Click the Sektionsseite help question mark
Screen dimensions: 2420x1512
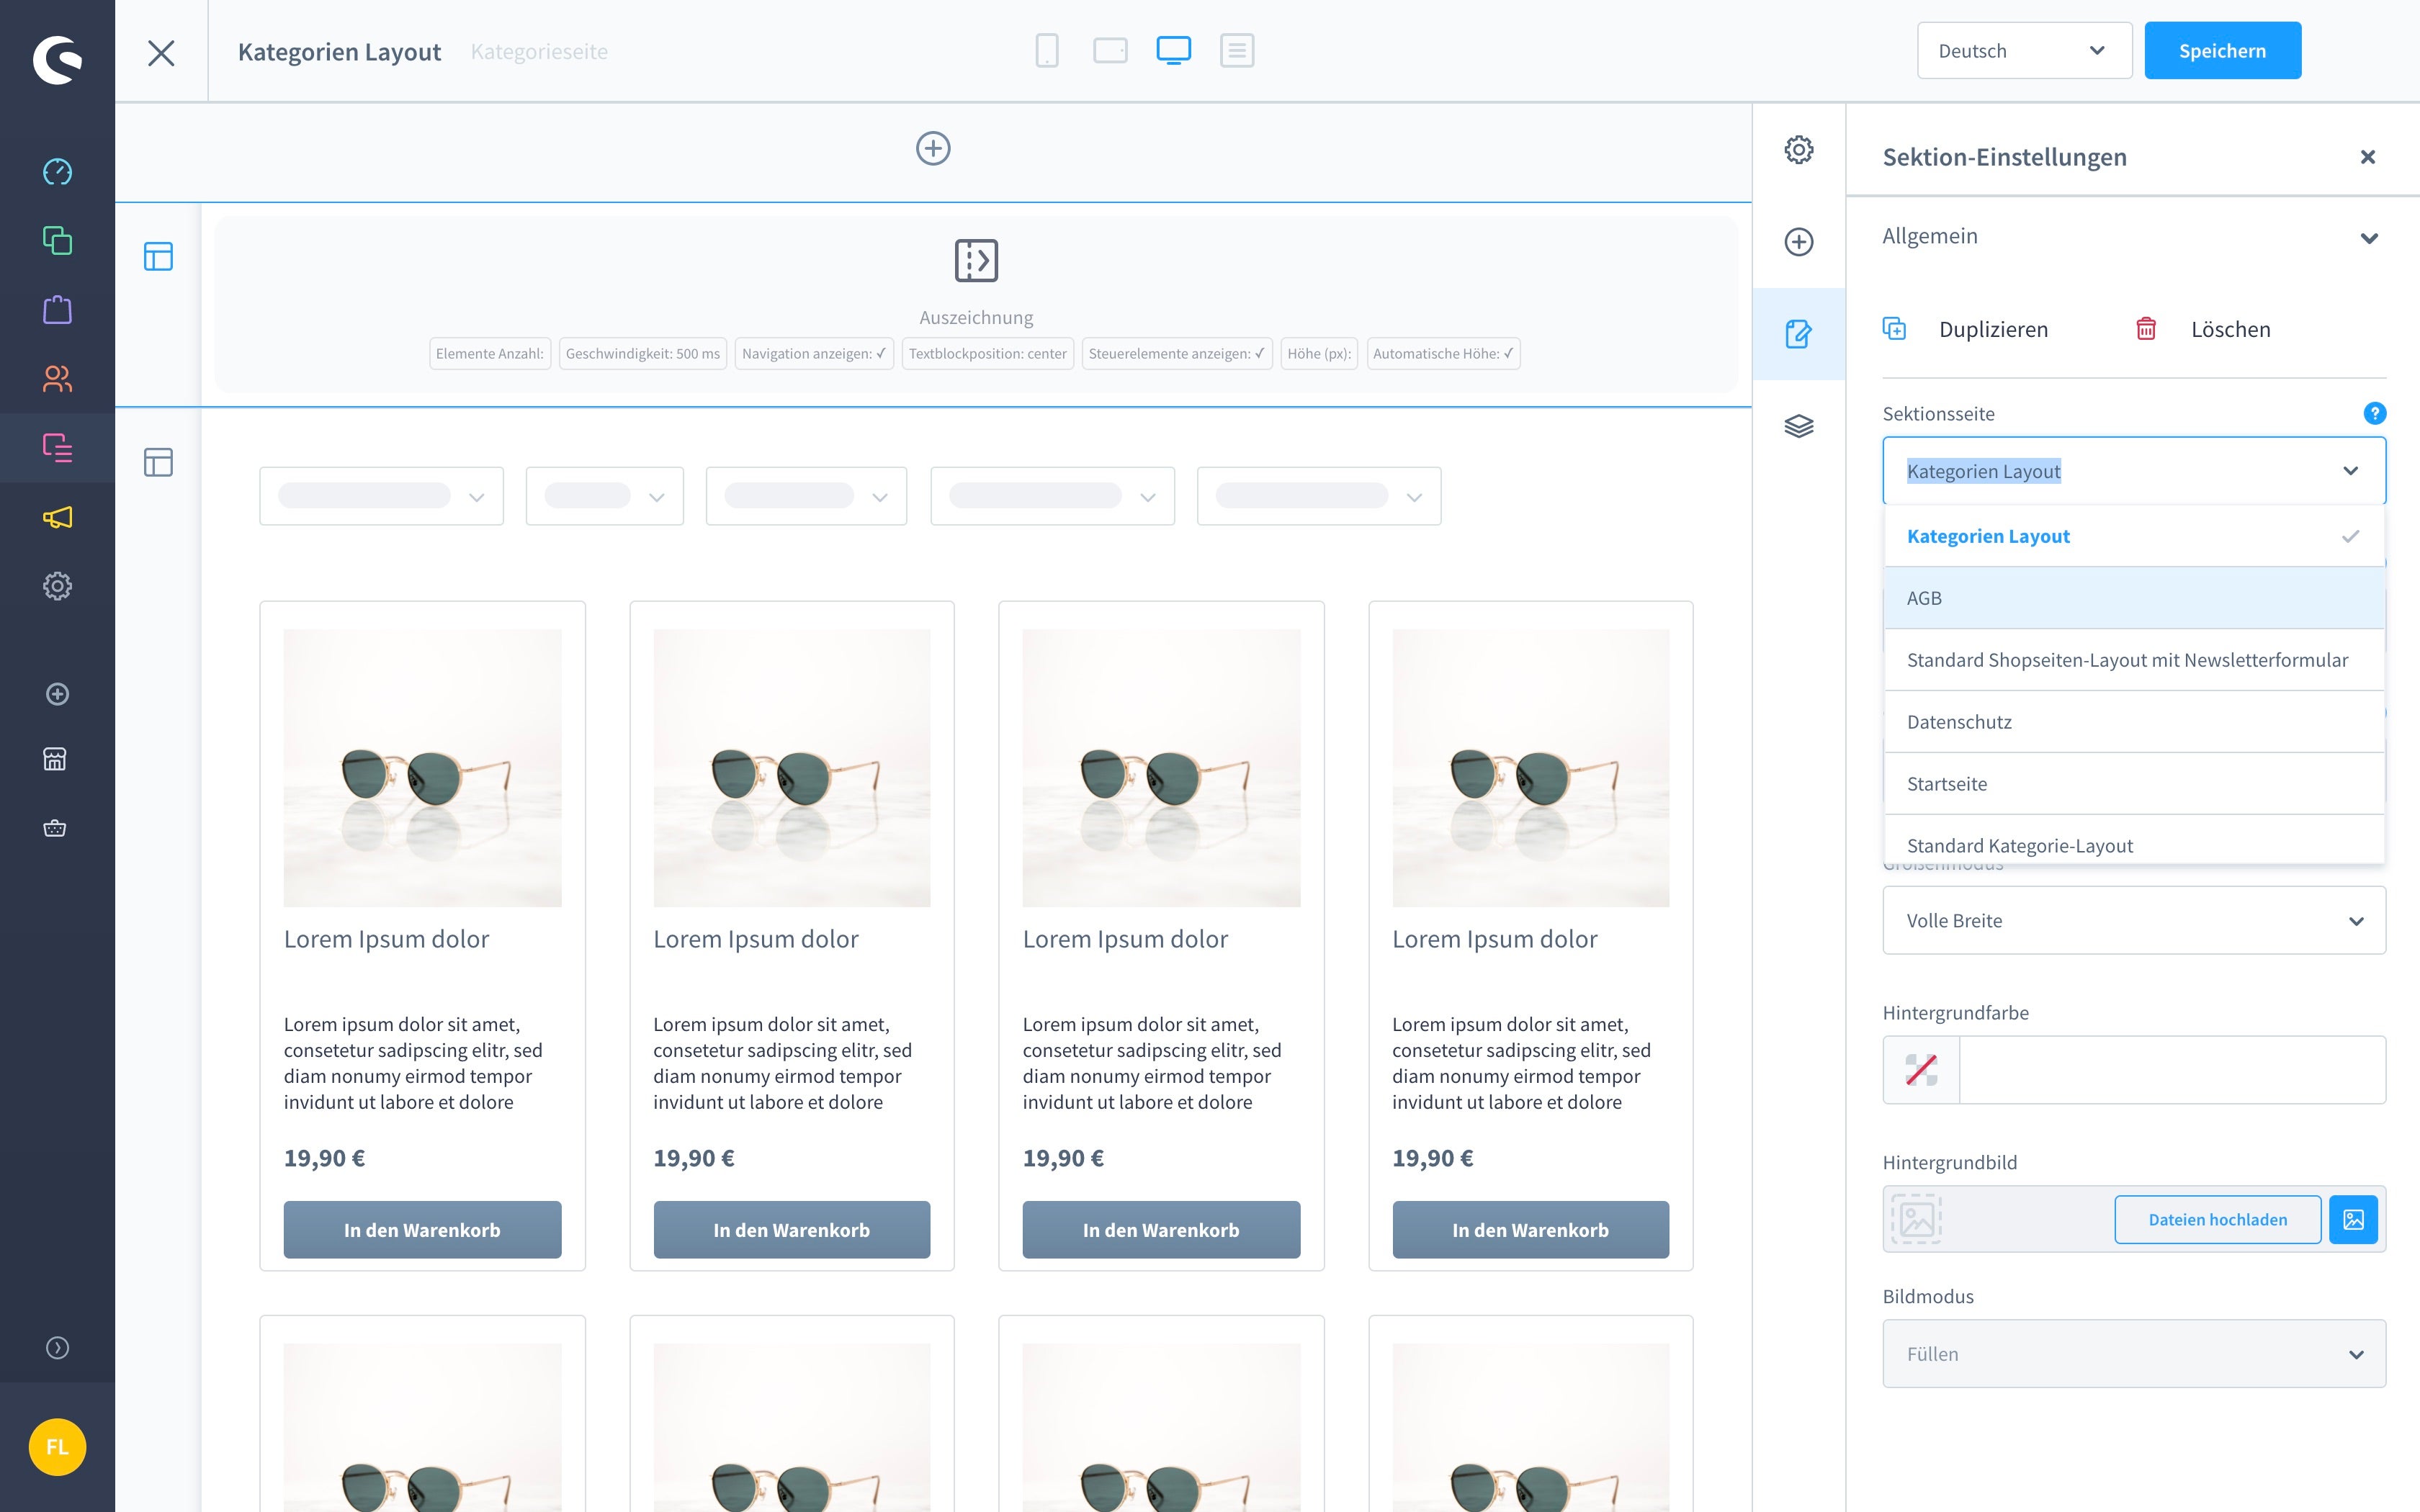click(2374, 413)
